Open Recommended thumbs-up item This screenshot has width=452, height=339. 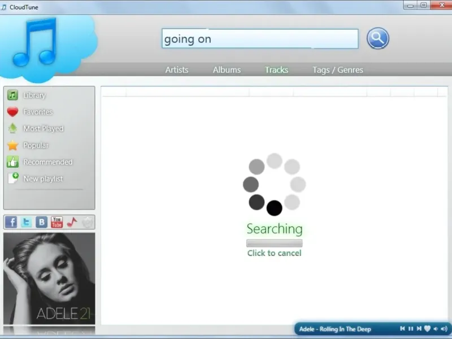tap(40, 162)
